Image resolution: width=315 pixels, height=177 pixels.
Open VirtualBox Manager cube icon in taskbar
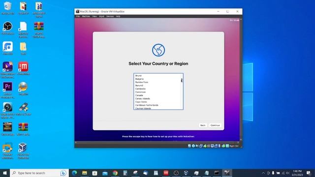(186, 173)
